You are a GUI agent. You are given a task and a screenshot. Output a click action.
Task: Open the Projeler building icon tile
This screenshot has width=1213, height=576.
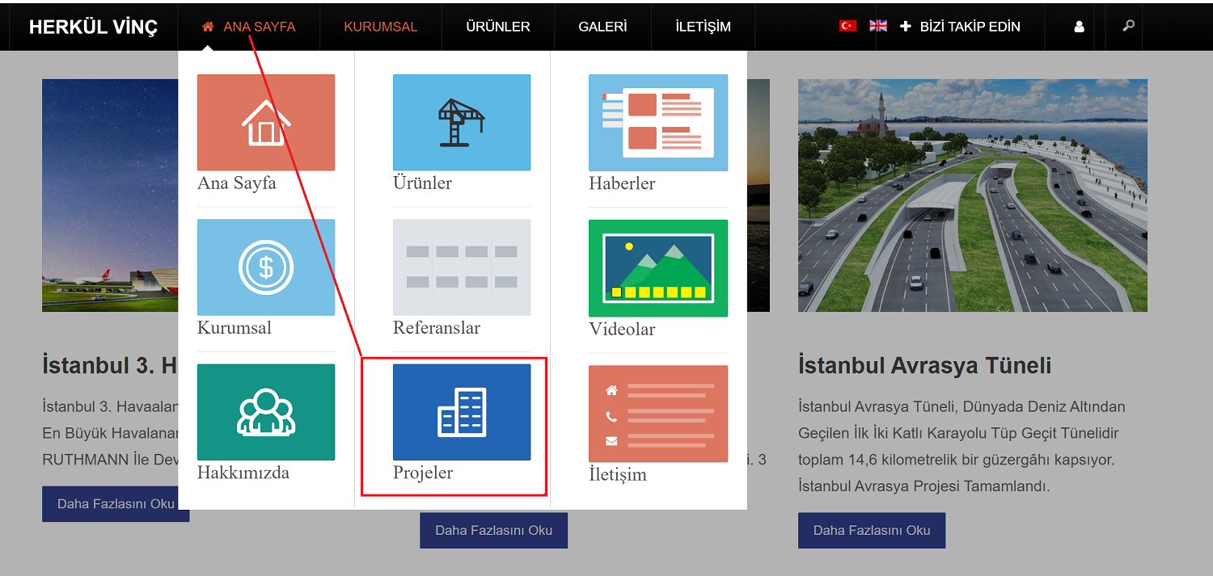coord(462,412)
